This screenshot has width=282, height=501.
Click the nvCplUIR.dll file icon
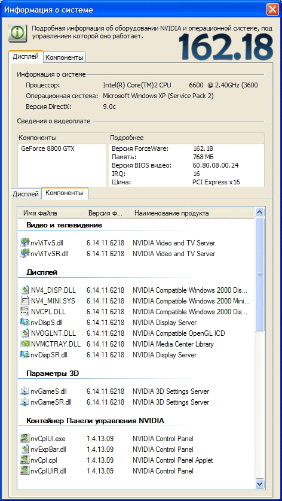[x=24, y=470]
